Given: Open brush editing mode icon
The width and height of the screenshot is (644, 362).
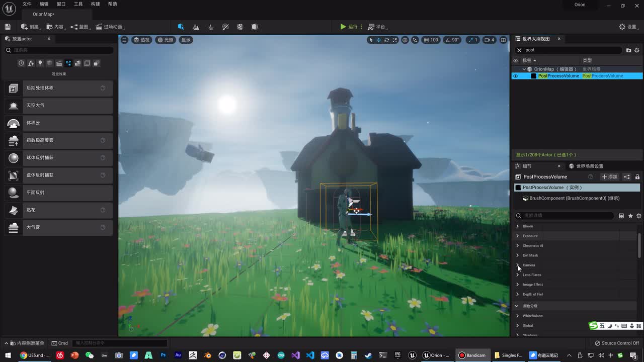Looking at the screenshot, I should pyautogui.click(x=255, y=27).
